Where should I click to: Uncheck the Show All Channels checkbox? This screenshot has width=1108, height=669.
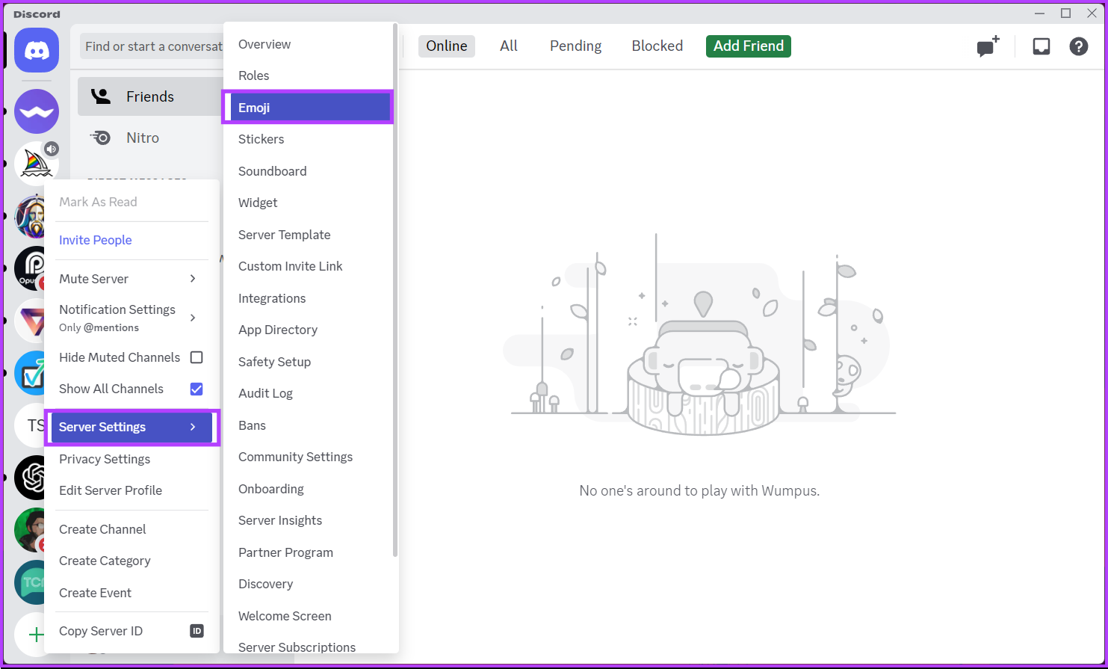click(196, 389)
